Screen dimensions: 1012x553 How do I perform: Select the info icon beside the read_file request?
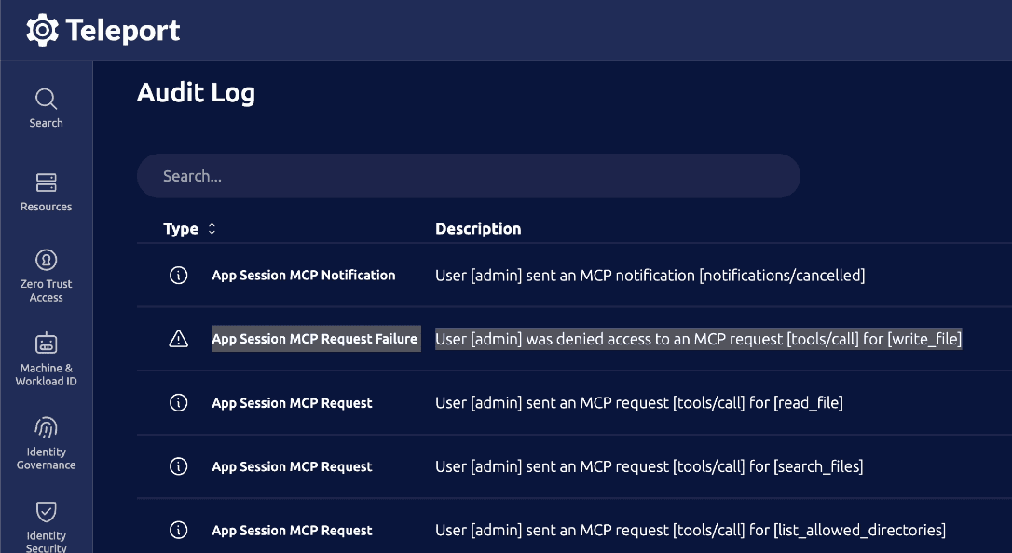[x=178, y=402]
